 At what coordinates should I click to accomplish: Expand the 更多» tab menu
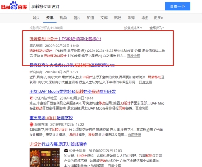click(158, 18)
